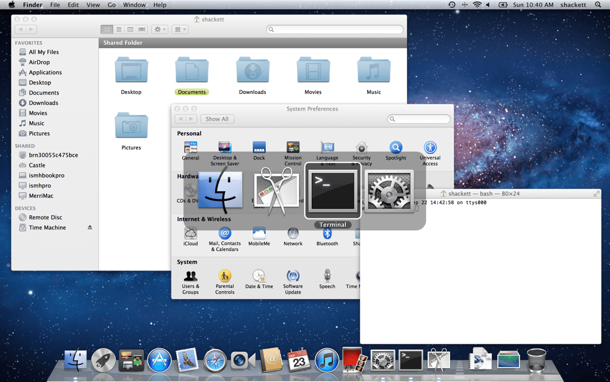This screenshot has width=610, height=382.
Task: Click the System Preferences search field
Action: pos(419,119)
